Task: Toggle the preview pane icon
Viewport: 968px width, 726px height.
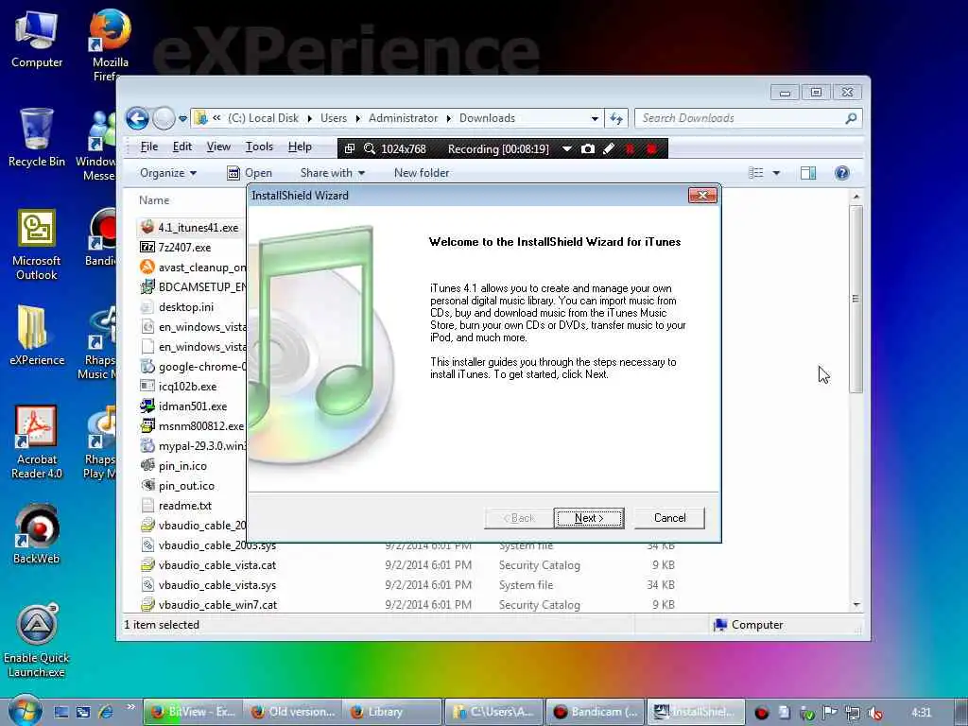Action: 808,173
